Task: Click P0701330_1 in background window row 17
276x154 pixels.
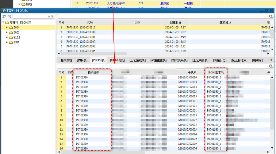Action: pos(93,3)
